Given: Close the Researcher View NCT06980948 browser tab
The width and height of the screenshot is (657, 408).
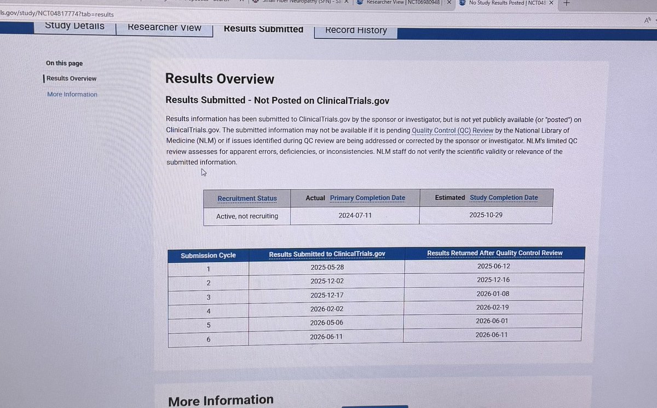Looking at the screenshot, I should (x=448, y=2).
